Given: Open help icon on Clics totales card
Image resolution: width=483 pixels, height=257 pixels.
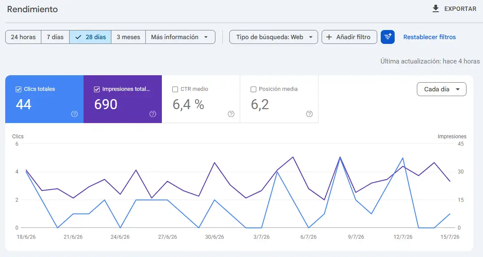Looking at the screenshot, I should [x=74, y=114].
